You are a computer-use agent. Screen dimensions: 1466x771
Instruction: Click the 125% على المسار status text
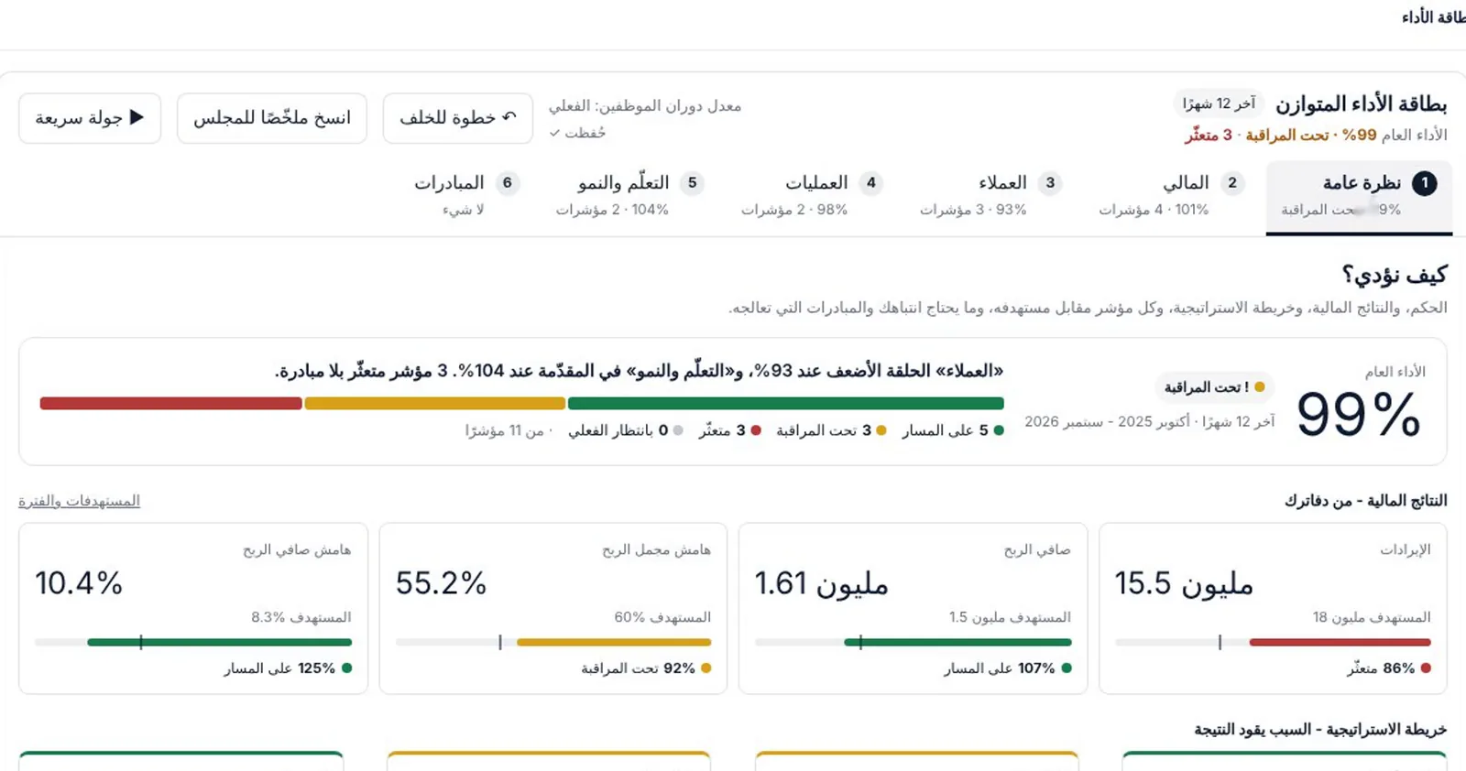pyautogui.click(x=289, y=668)
